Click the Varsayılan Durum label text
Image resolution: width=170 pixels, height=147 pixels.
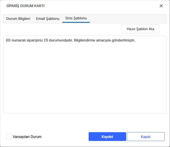pos(27,137)
